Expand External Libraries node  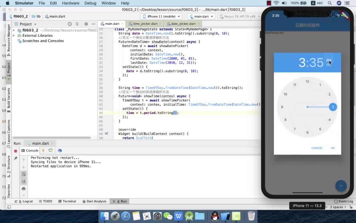coord(14,36)
